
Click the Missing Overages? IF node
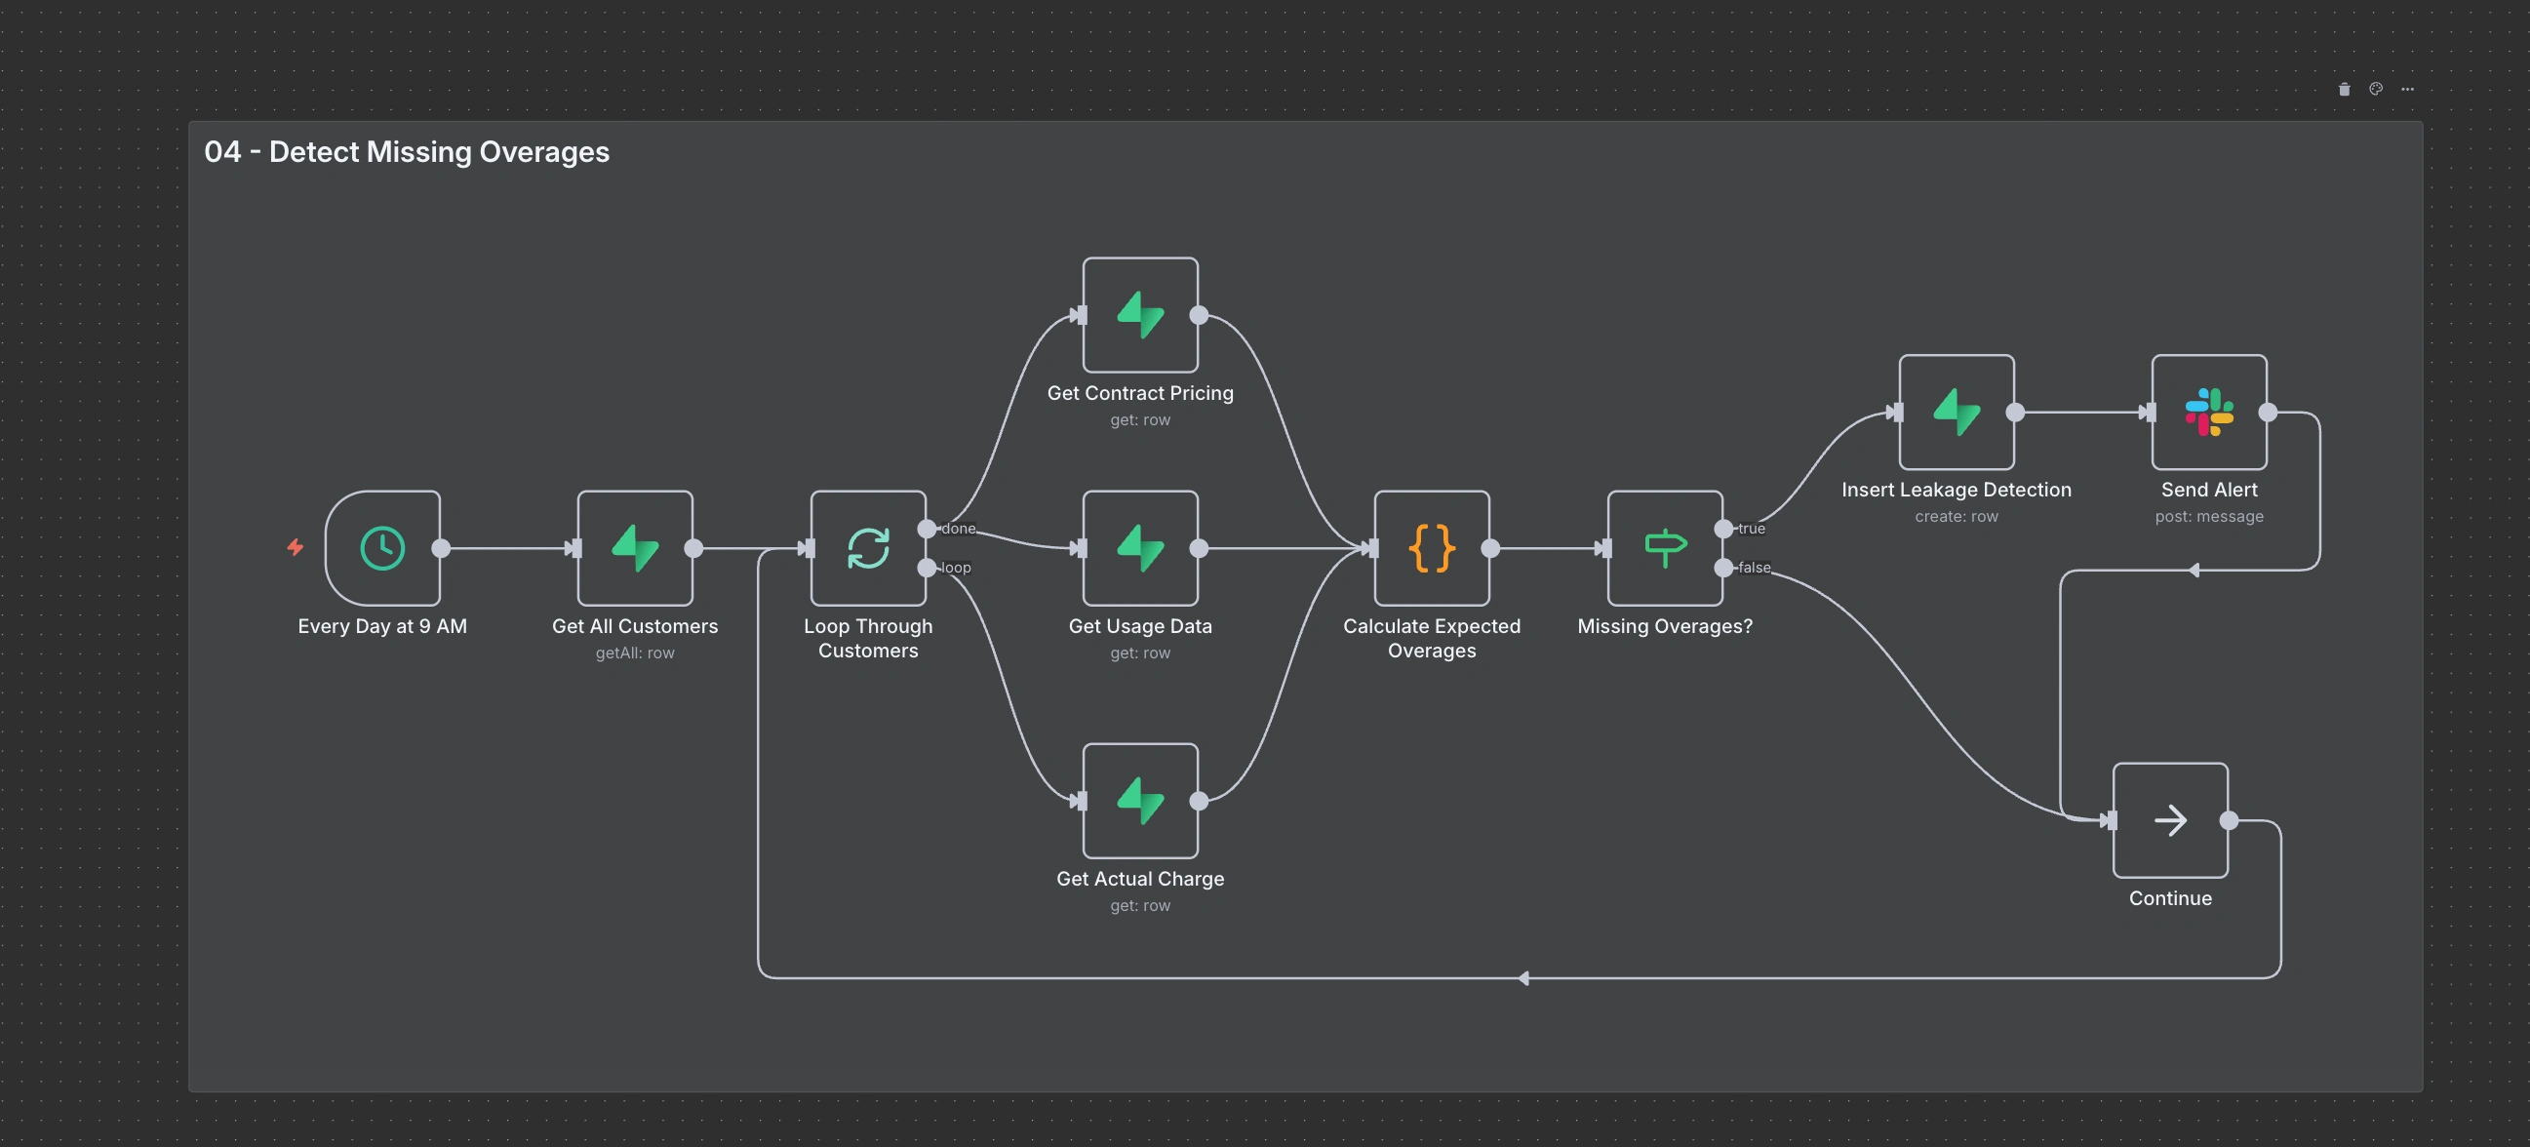click(1664, 548)
